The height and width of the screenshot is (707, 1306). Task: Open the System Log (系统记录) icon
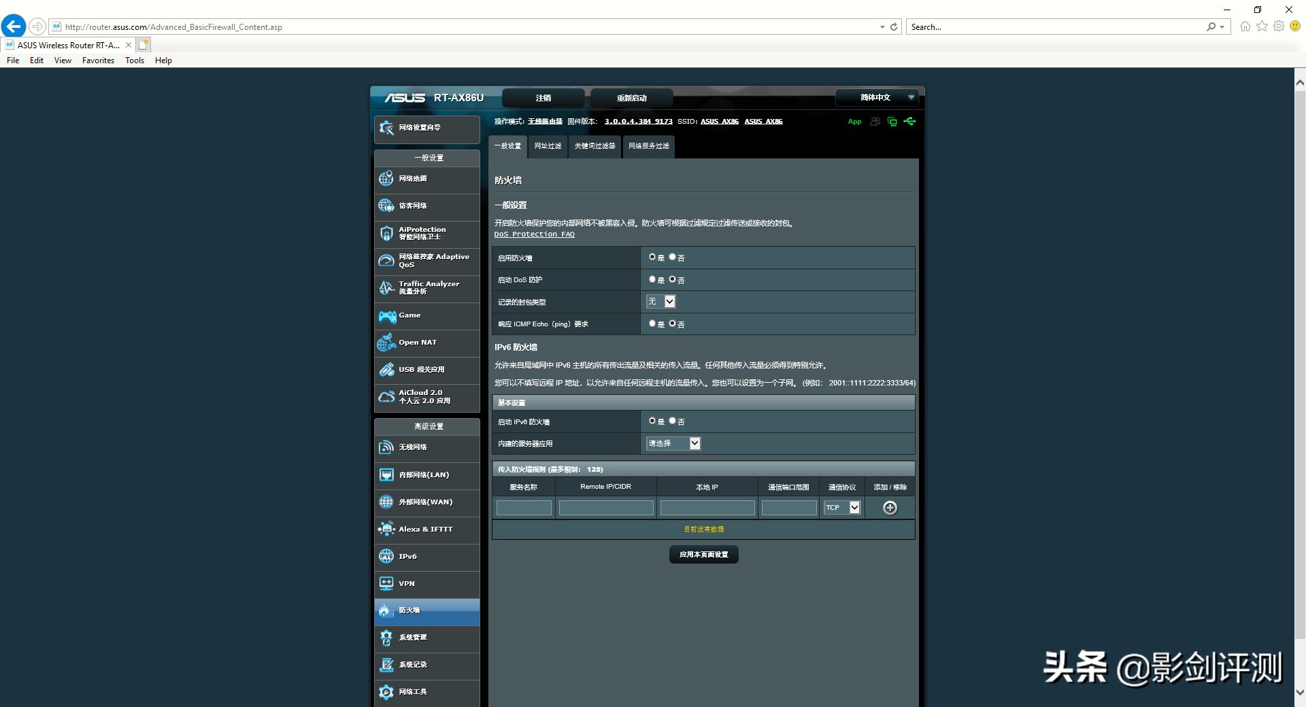[x=386, y=665]
